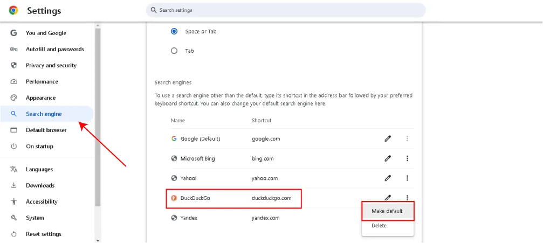The image size is (543, 243).
Task: Click the DuckDuckGo engine name
Action: [195, 198]
